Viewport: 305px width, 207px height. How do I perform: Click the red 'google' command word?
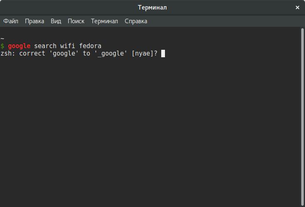[x=19, y=46]
